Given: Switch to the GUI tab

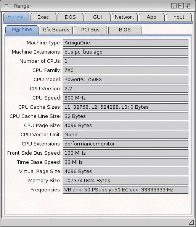Looking at the screenshot, I should 97,17.
